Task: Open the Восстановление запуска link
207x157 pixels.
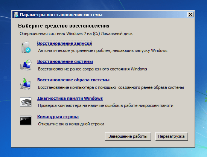Action: click(64, 43)
